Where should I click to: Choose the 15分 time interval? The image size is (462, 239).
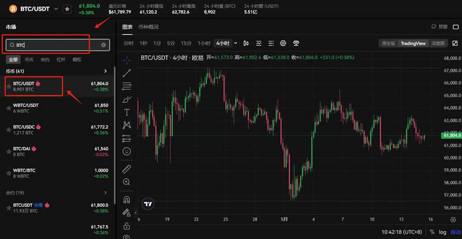pyautogui.click(x=186, y=43)
